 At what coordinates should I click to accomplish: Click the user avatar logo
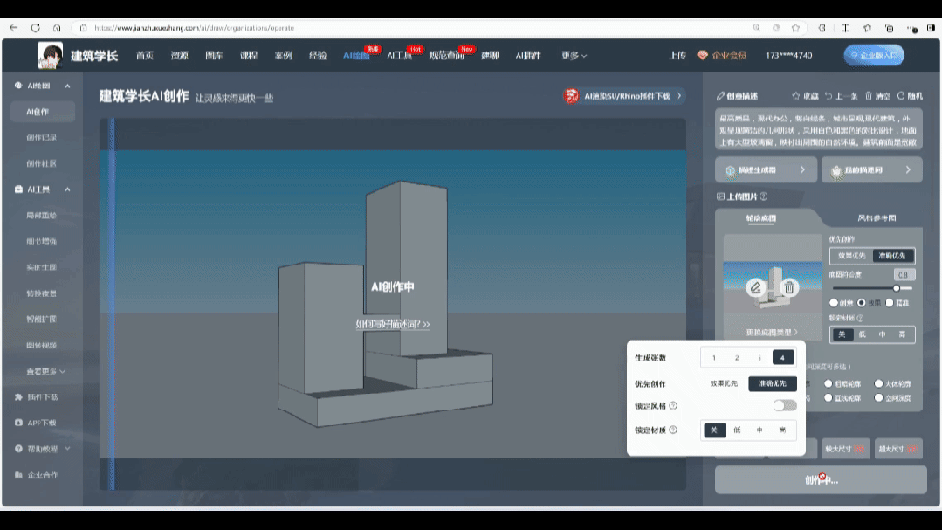pyautogui.click(x=50, y=55)
